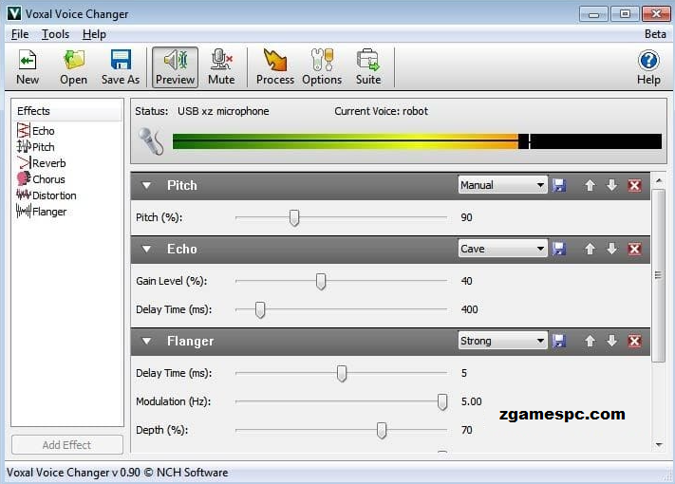675x484 pixels.
Task: Click the Echo Delay Time slider handle
Action: [x=260, y=309]
